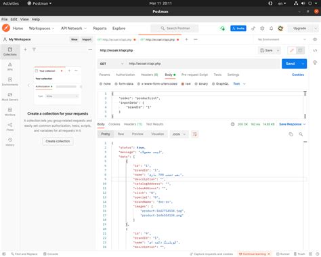The height and width of the screenshot is (257, 321).
Task: Select the raw body type
Action: tap(186, 84)
